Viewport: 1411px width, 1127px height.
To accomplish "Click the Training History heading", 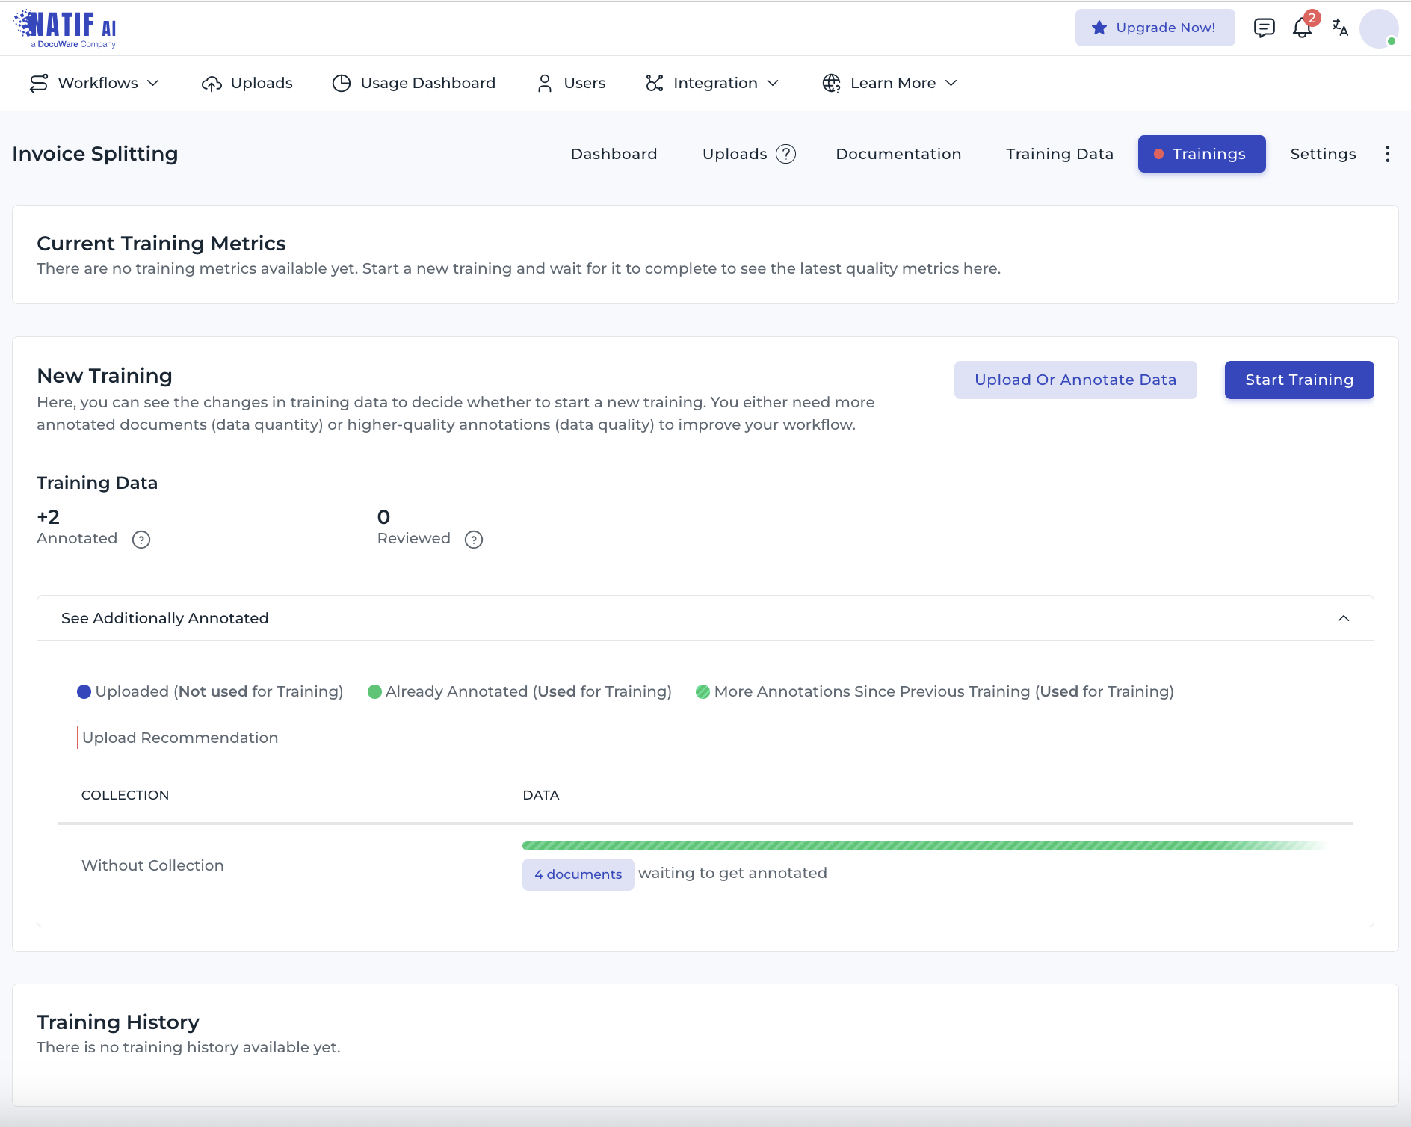I will 118,1022.
